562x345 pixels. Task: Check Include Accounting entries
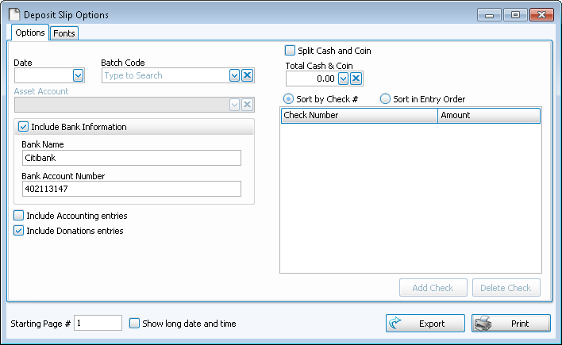click(19, 216)
